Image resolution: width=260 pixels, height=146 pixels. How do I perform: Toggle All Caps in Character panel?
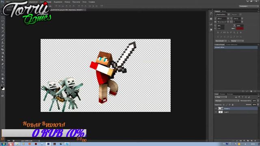pos(224,32)
